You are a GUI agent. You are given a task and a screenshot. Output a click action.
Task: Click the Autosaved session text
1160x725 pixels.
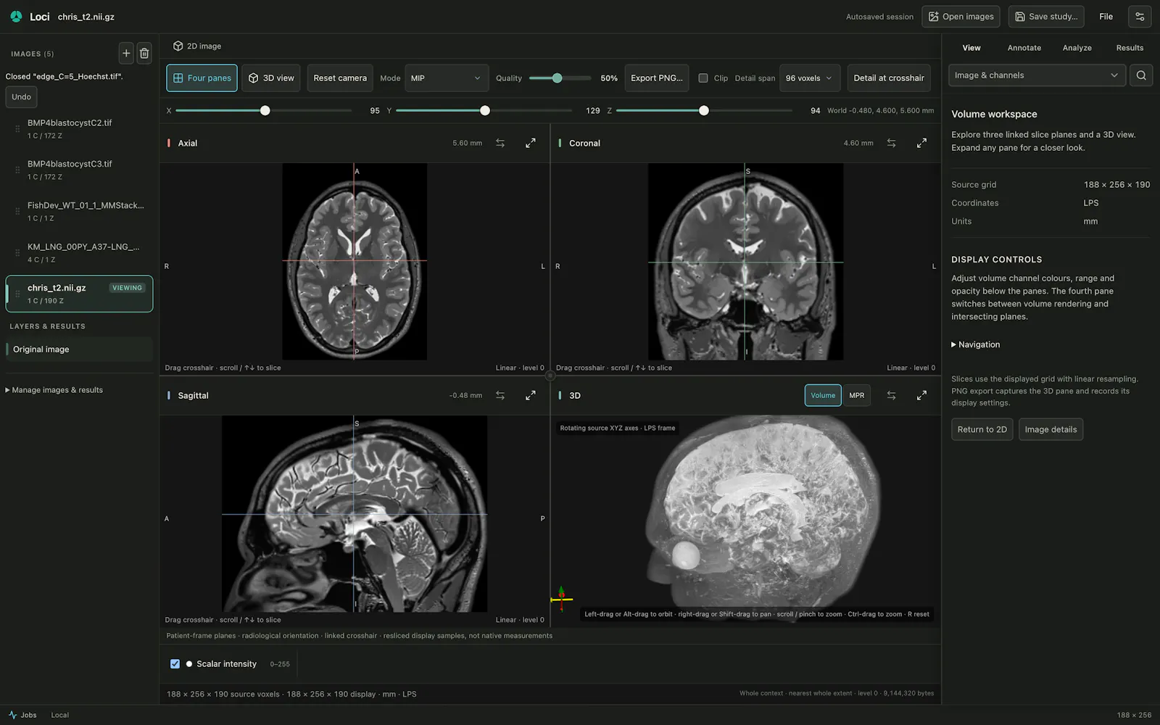tap(879, 17)
